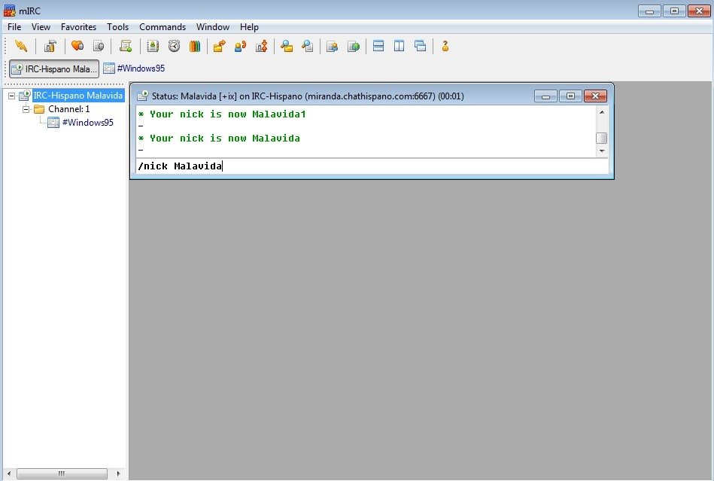Click the Status window title bar icon
The height and width of the screenshot is (481, 714).
[x=142, y=96]
